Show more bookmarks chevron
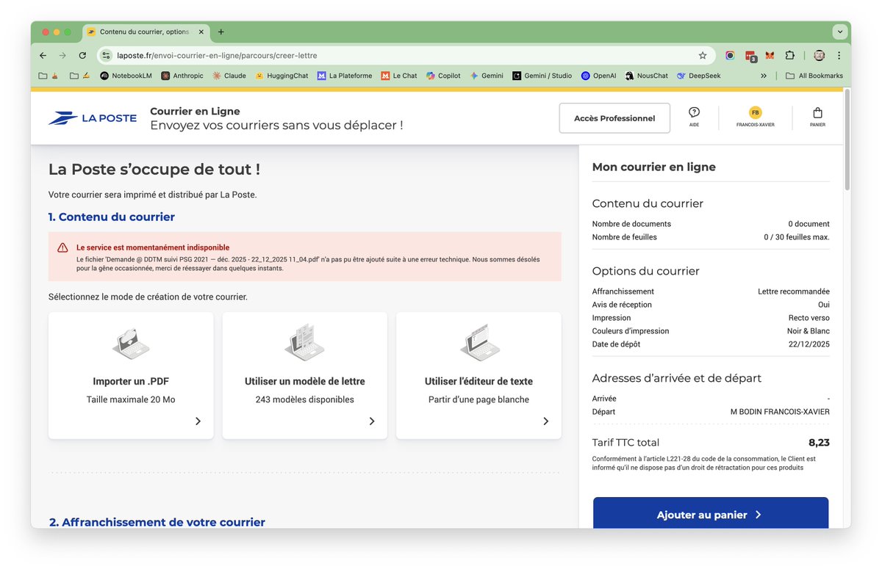Image resolution: width=882 pixels, height=569 pixels. click(764, 76)
